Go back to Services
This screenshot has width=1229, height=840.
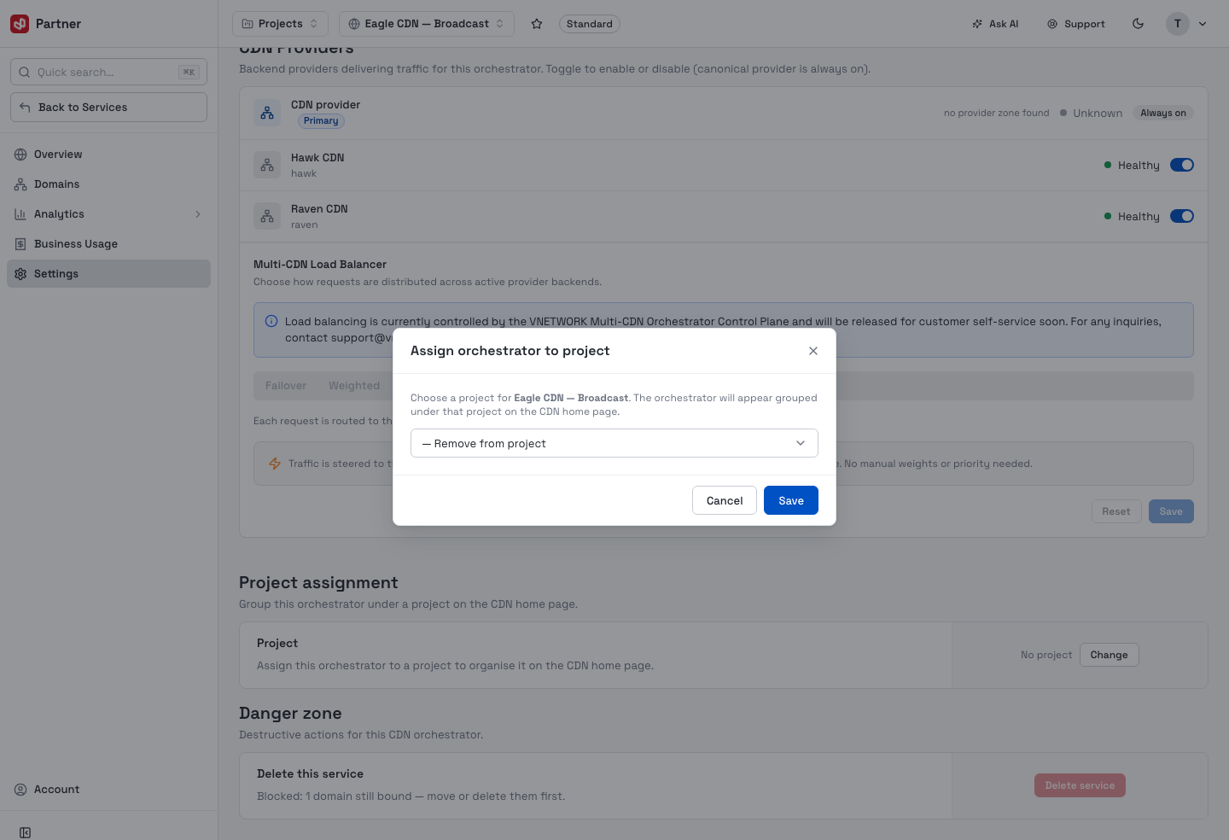(x=108, y=108)
